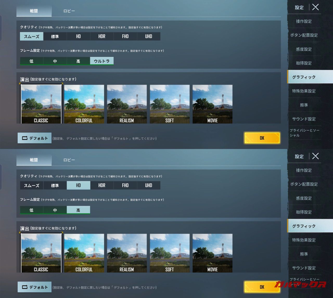Choose UHD quality in the upper screen

[x=149, y=36]
